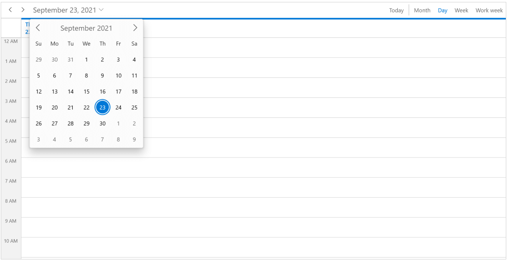
Task: Go to next day in scheduler header
Action: click(23, 10)
